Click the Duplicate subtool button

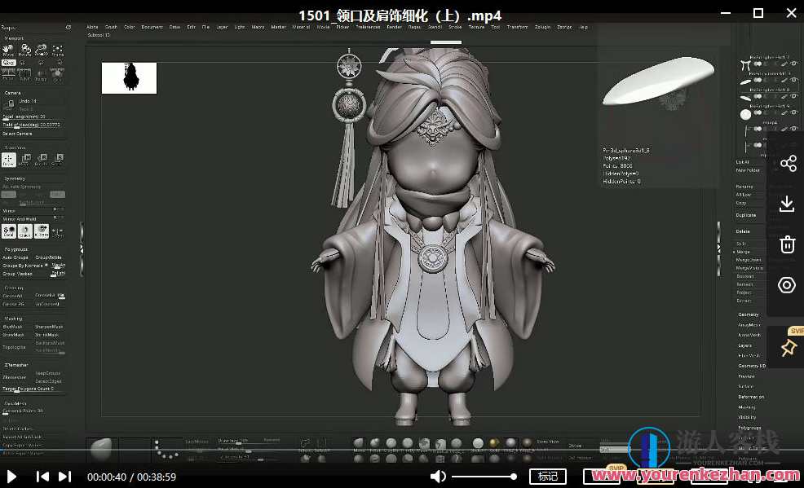pos(748,214)
